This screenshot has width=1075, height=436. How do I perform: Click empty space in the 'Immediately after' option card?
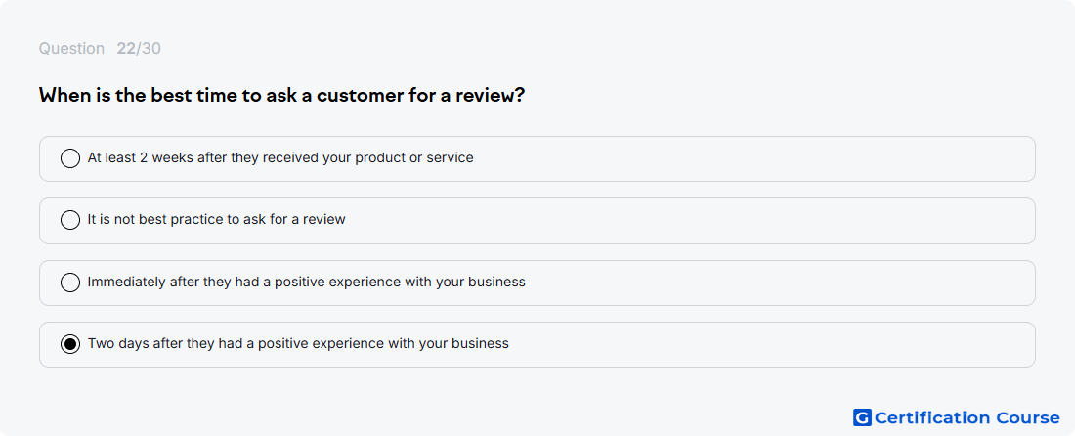[x=775, y=283]
